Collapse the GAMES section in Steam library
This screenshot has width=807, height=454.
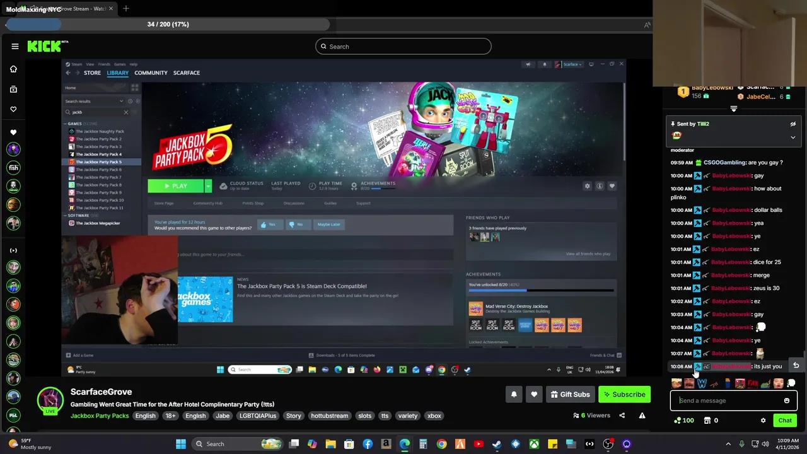click(66, 124)
